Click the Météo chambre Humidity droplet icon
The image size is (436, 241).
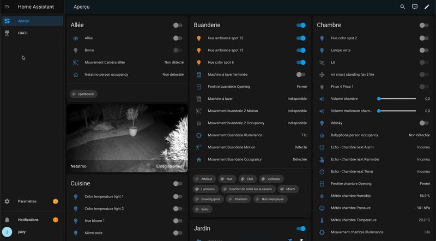pos(322,196)
